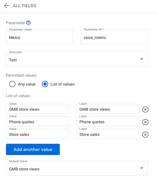The height and width of the screenshot is (178, 158).
Task: Open the Default Value dropdown
Action: coord(77,168)
